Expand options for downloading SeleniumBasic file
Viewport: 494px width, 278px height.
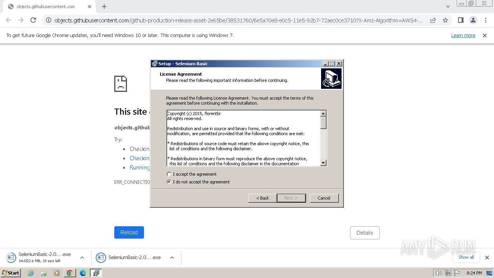click(x=82, y=258)
